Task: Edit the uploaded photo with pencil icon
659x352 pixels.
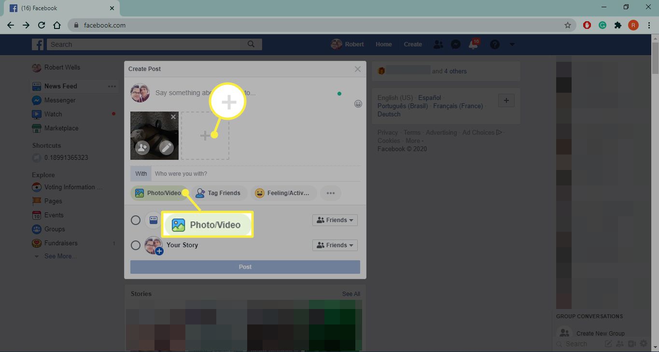Action: pyautogui.click(x=167, y=148)
